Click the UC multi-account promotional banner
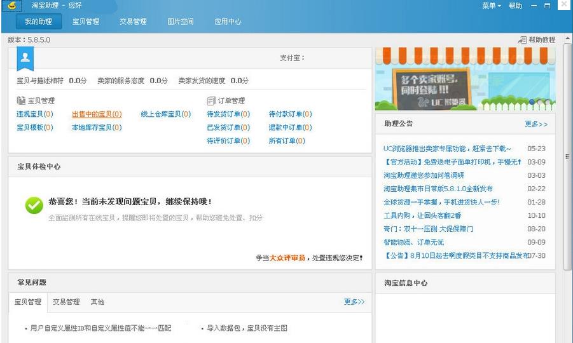 [464, 79]
